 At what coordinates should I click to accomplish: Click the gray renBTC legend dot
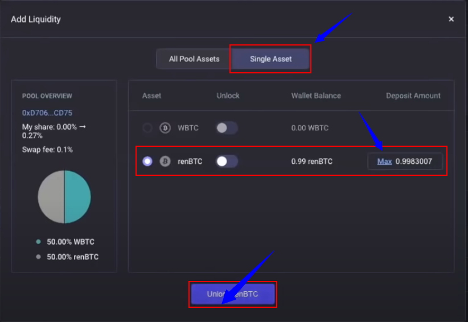pyautogui.click(x=38, y=257)
